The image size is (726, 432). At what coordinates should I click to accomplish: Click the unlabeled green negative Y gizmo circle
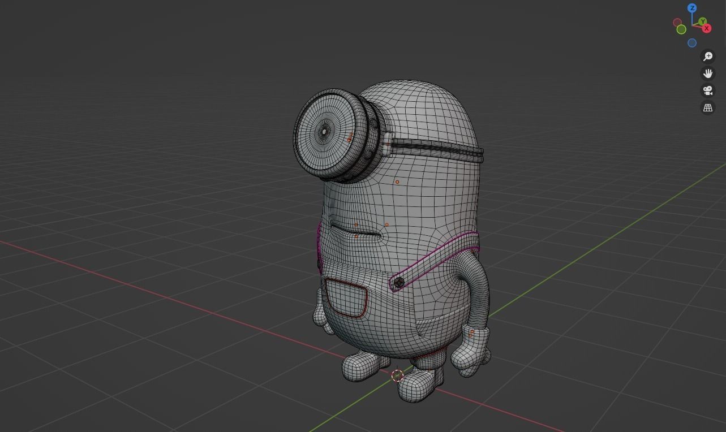(x=681, y=29)
